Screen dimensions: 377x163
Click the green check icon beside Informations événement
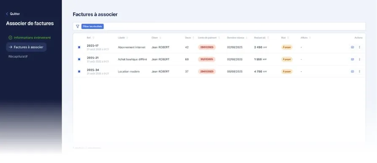click(10, 37)
